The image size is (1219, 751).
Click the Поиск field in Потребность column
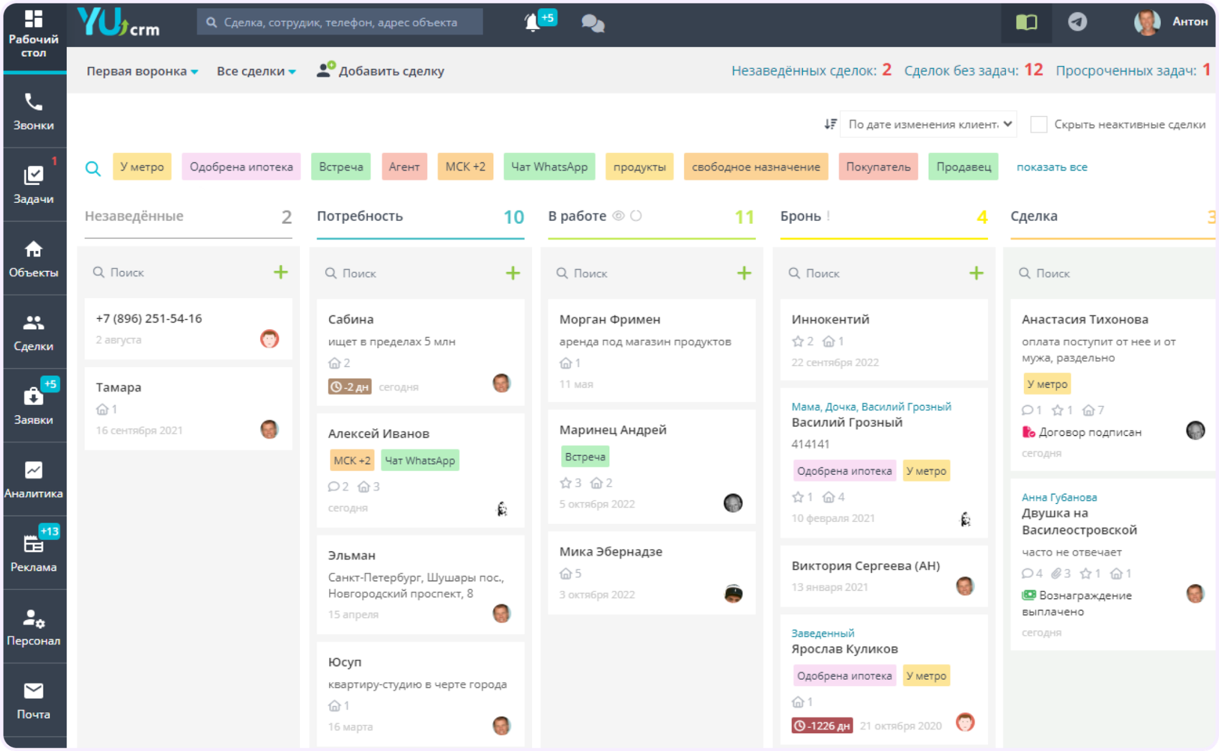click(412, 273)
